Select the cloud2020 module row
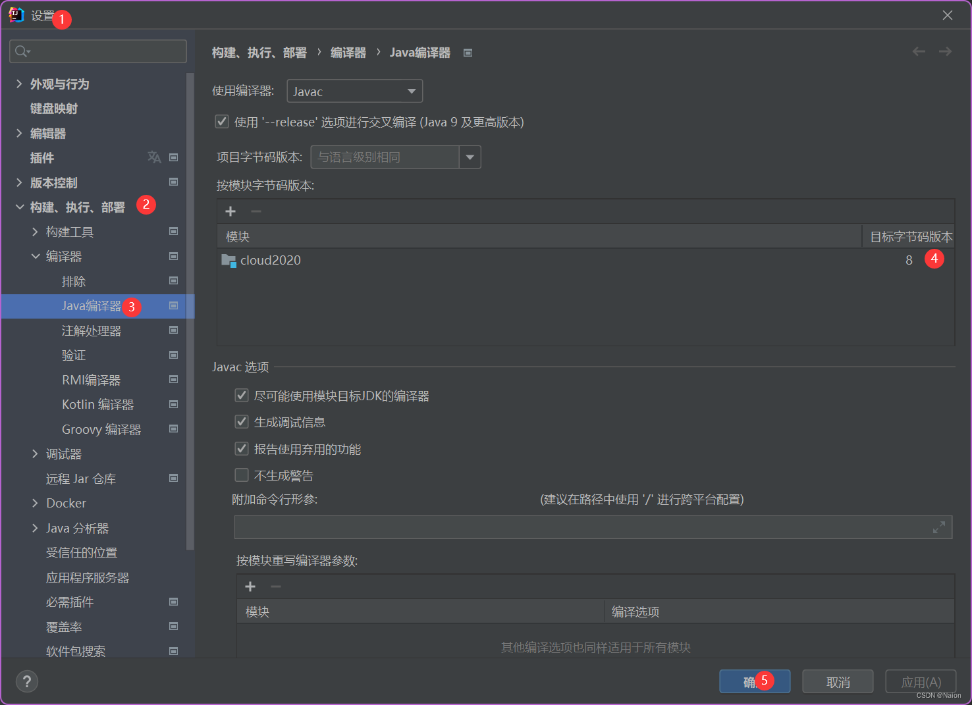Viewport: 972px width, 705px height. point(586,261)
